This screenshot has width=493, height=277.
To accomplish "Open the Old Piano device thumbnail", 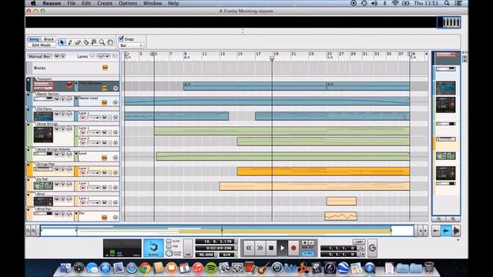I will point(43,116).
